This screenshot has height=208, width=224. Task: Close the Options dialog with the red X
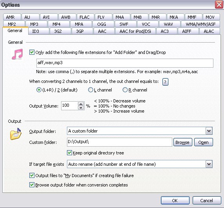pyautogui.click(x=219, y=5)
